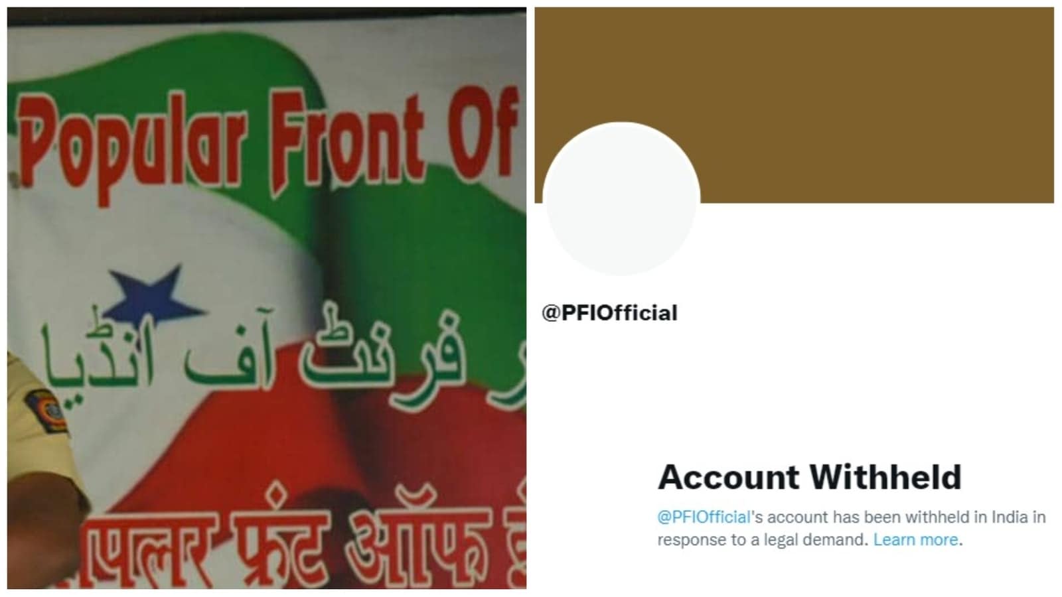Click the Learn more link
The width and height of the screenshot is (1062, 597).
pyautogui.click(x=916, y=540)
